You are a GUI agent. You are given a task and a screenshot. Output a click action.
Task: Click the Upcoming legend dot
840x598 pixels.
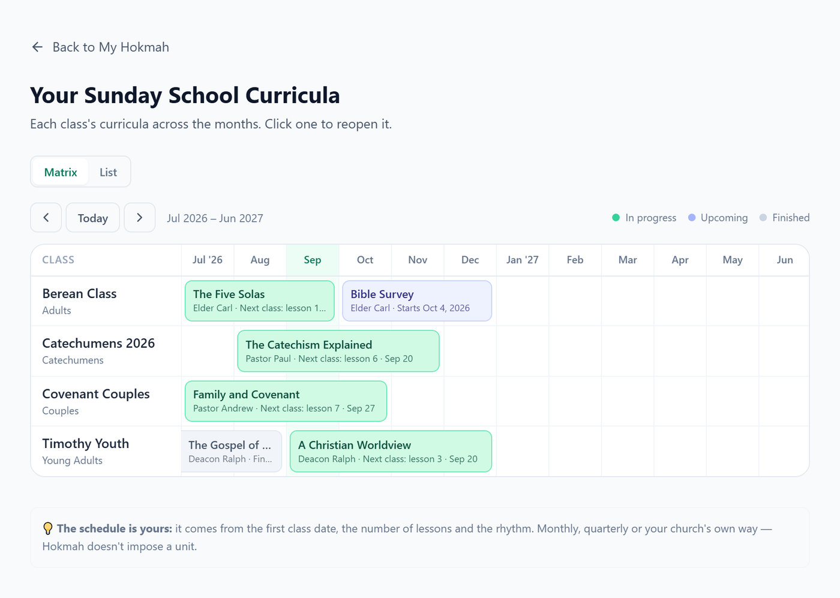[692, 218]
